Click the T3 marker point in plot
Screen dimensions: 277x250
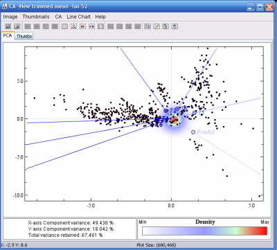166,111
